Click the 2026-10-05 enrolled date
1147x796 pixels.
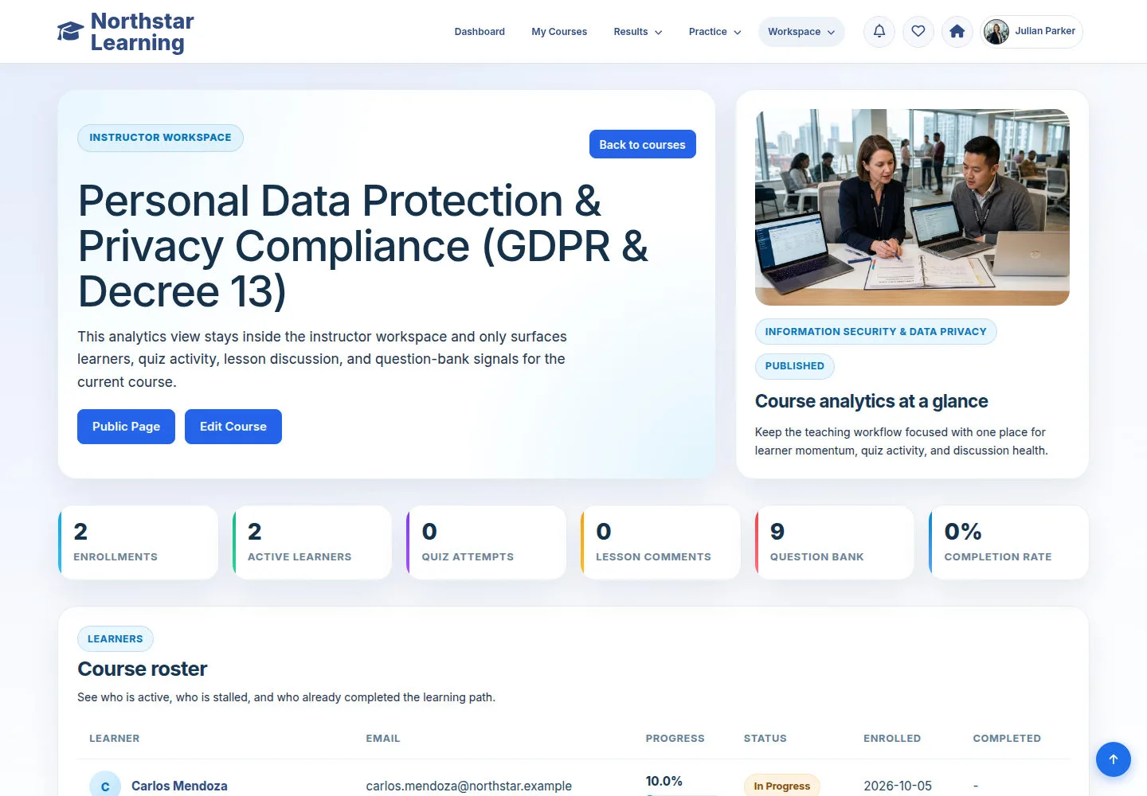[898, 786]
